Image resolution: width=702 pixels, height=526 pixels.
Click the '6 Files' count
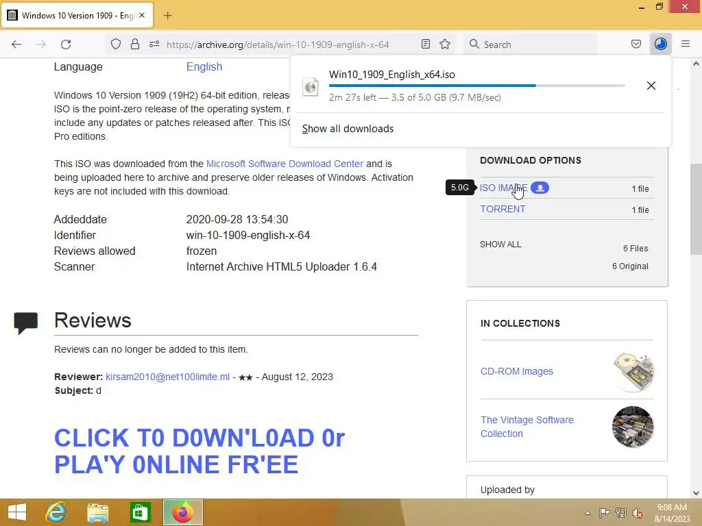tap(636, 249)
